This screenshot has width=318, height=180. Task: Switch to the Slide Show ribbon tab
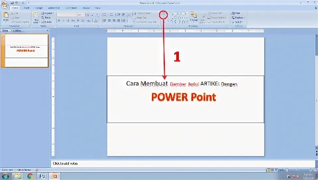pos(71,8)
